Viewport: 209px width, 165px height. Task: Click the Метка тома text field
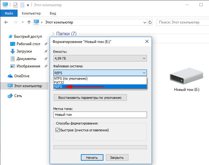pos(100,115)
